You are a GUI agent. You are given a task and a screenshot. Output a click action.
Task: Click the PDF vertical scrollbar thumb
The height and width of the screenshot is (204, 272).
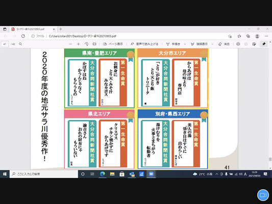pyautogui.click(x=270, y=159)
